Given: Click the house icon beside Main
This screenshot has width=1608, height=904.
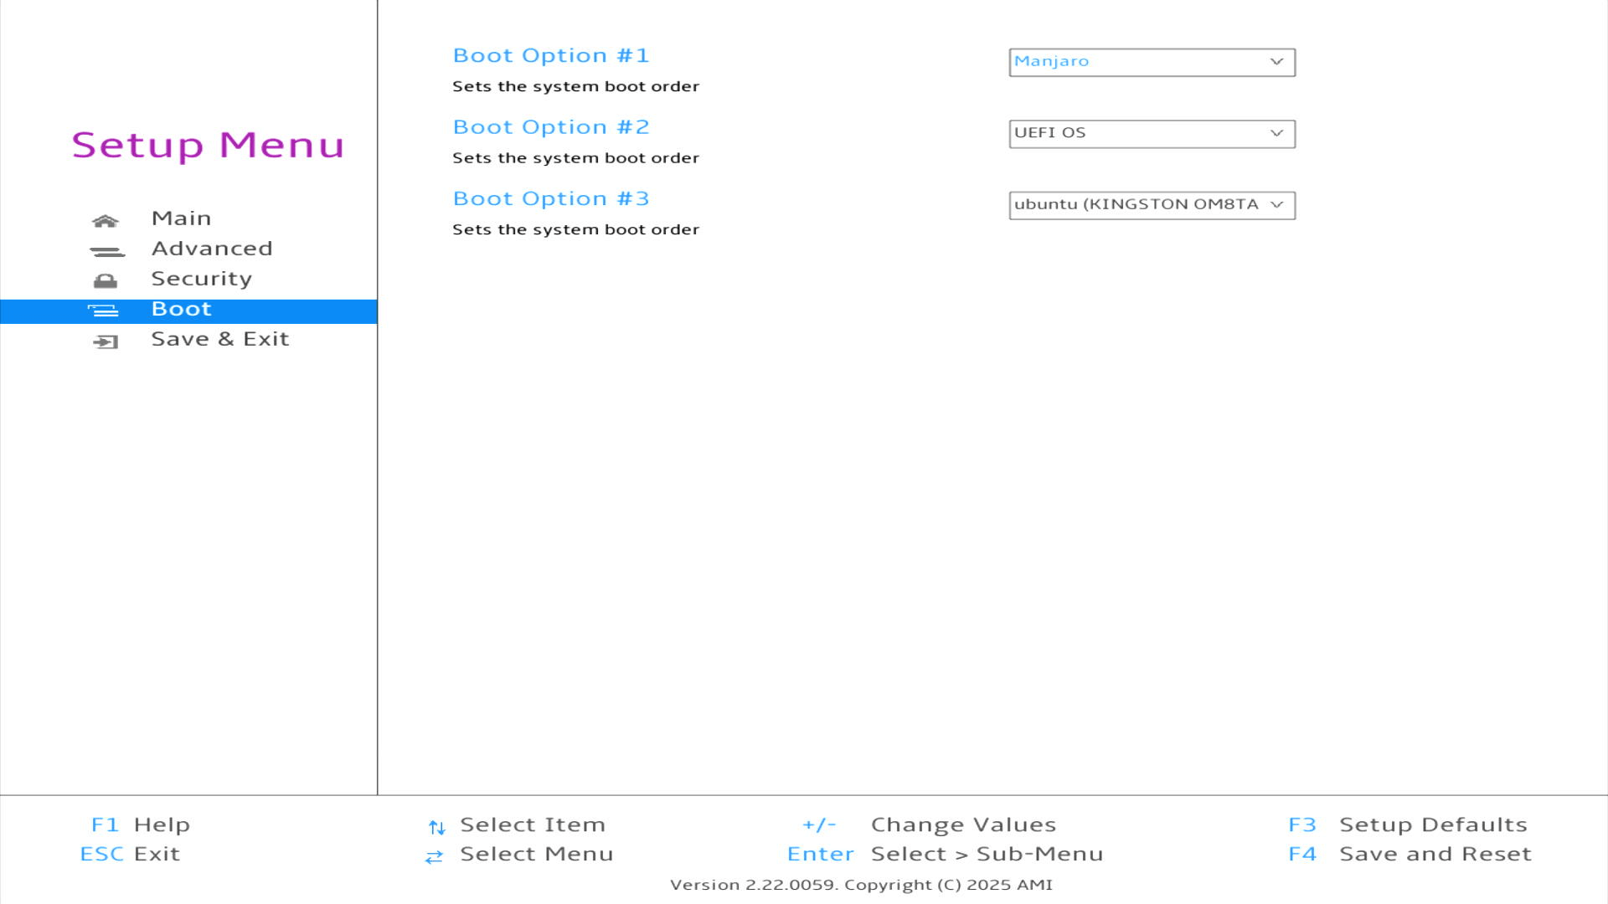Looking at the screenshot, I should pos(106,221).
